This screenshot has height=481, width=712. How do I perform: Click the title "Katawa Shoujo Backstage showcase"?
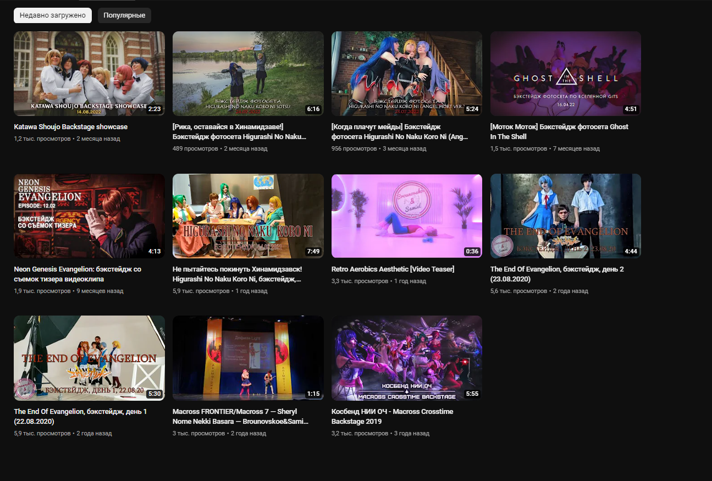coord(71,127)
